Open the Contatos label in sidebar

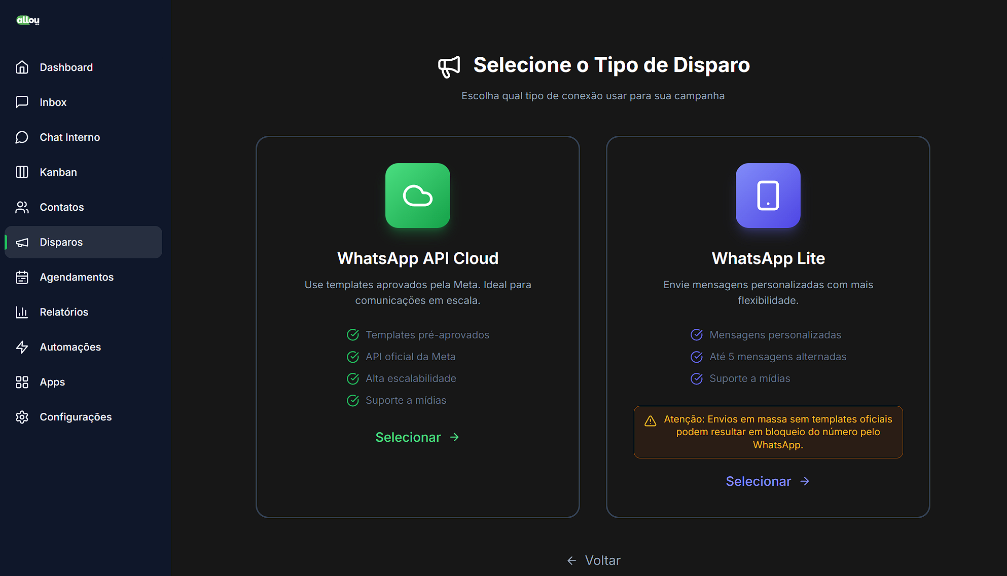(62, 207)
